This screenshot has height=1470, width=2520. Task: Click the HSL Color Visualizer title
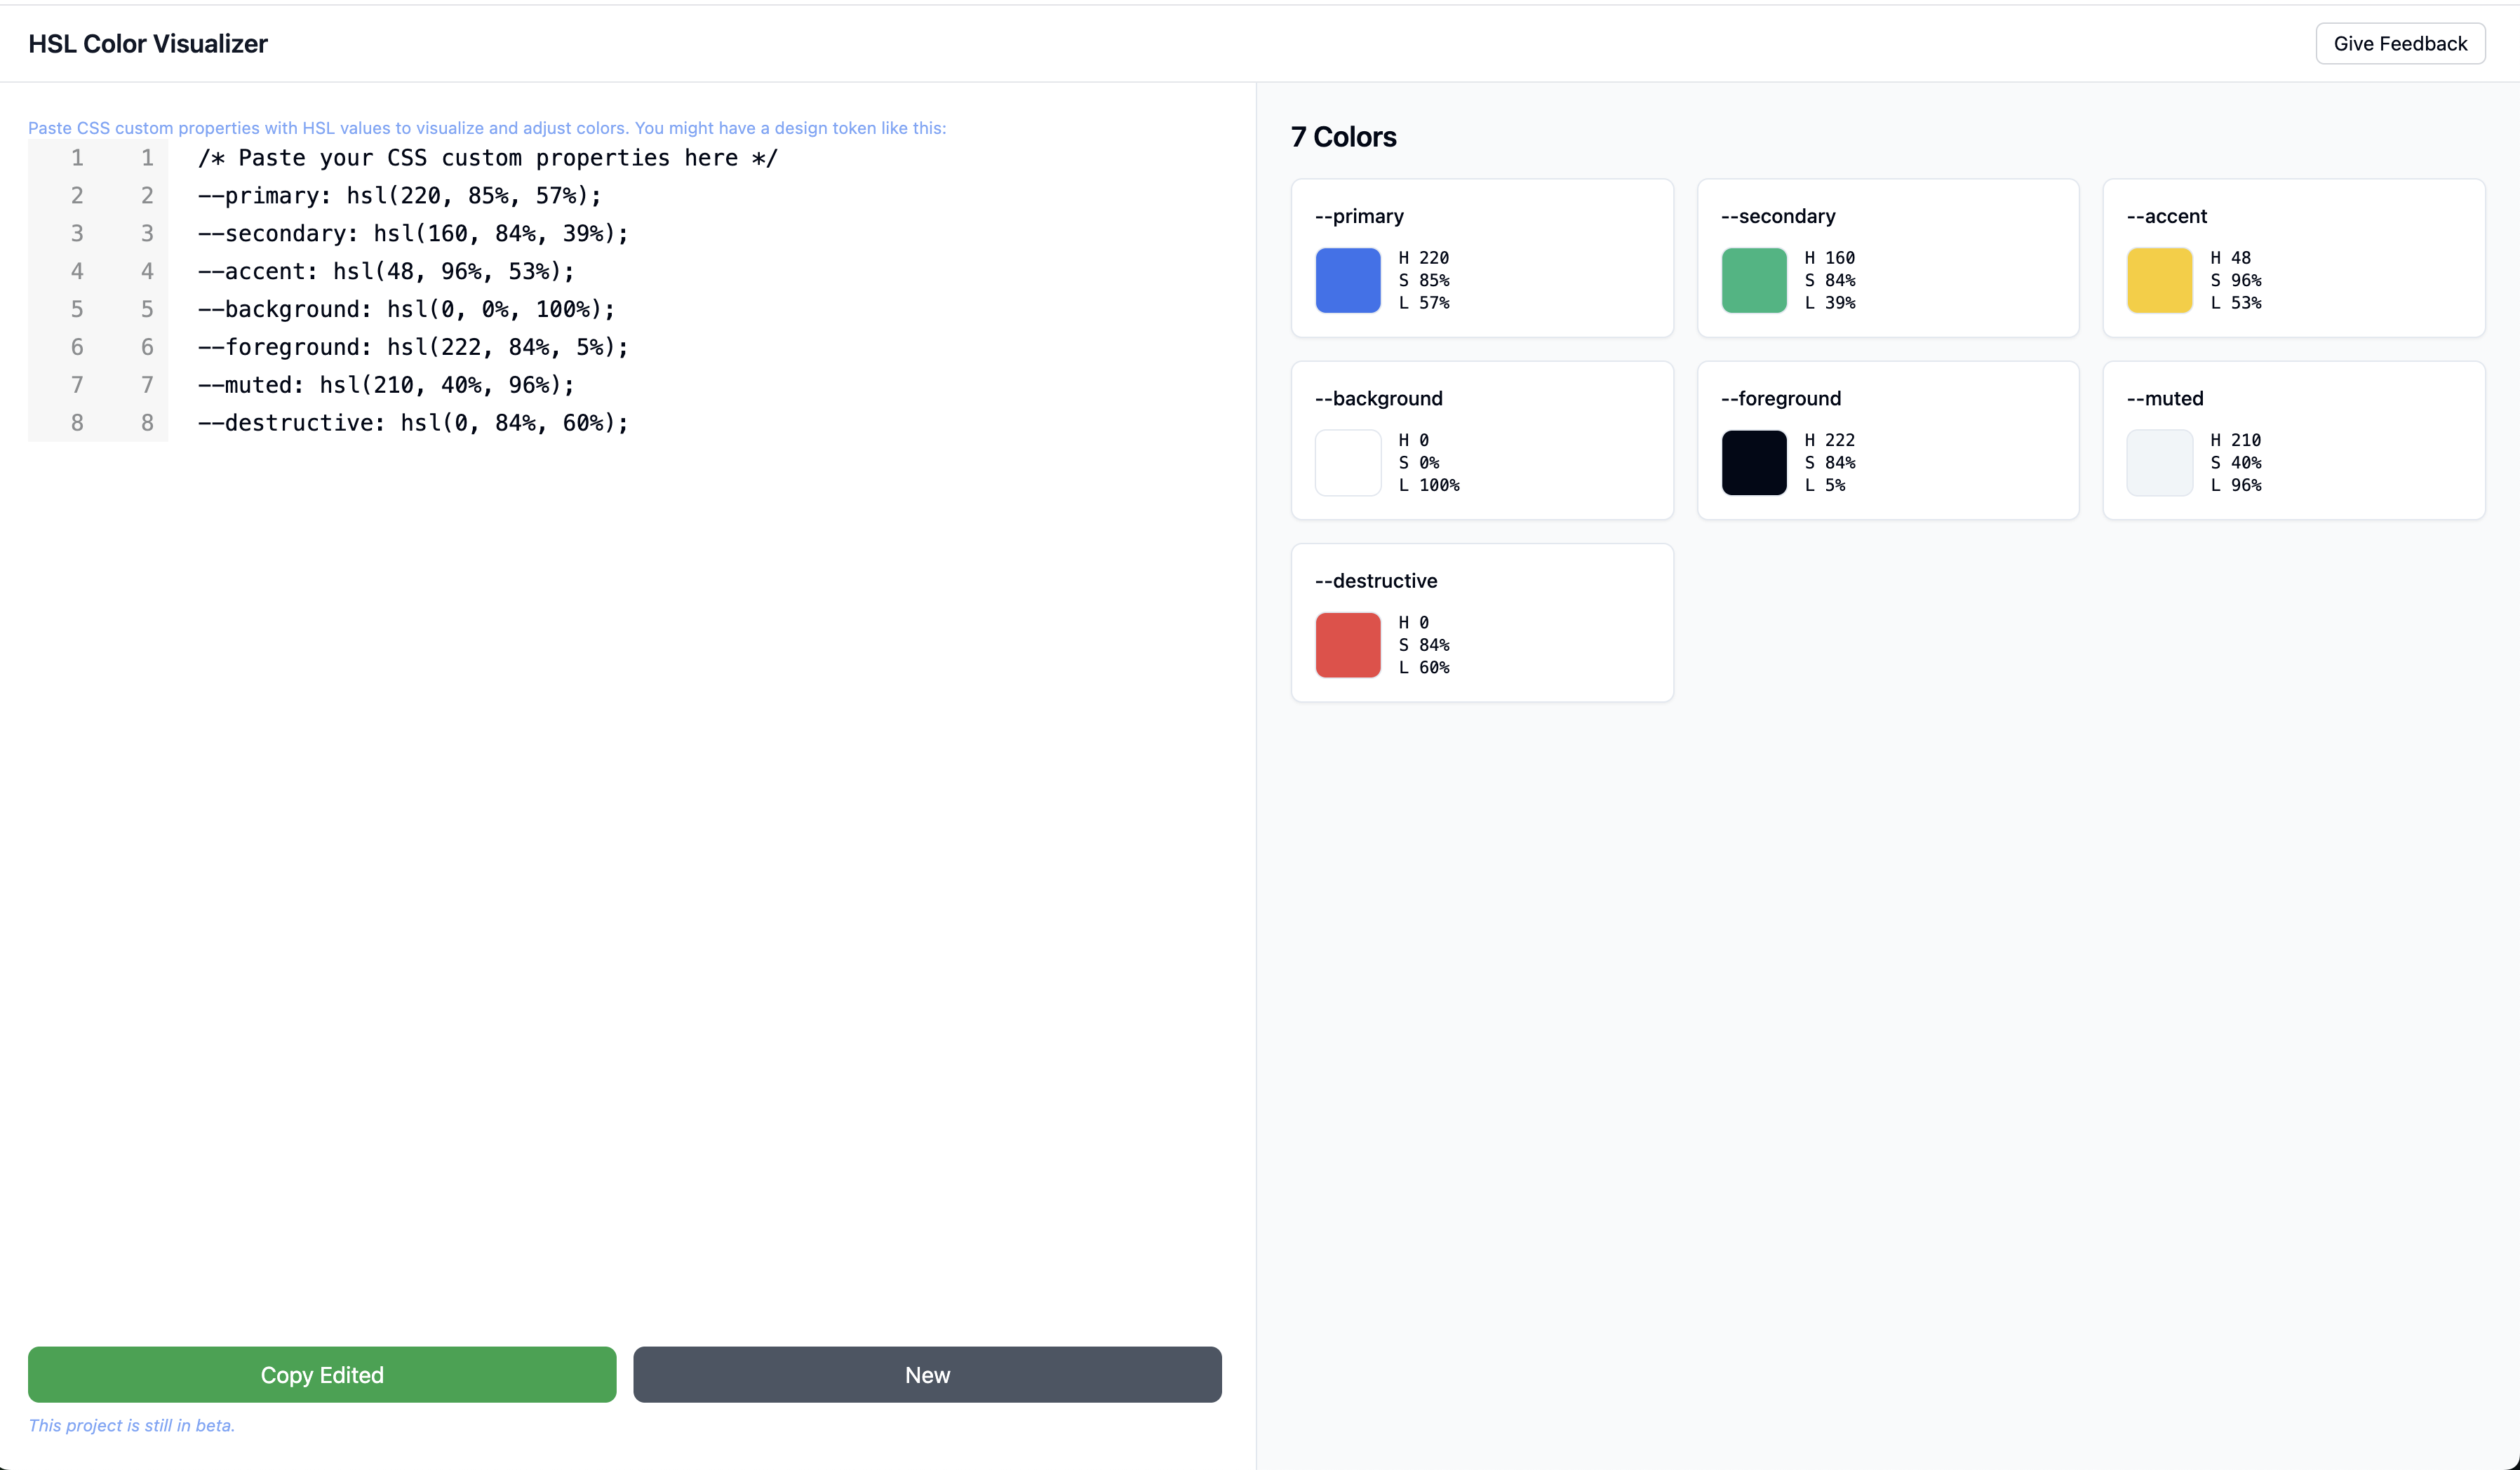[148, 44]
